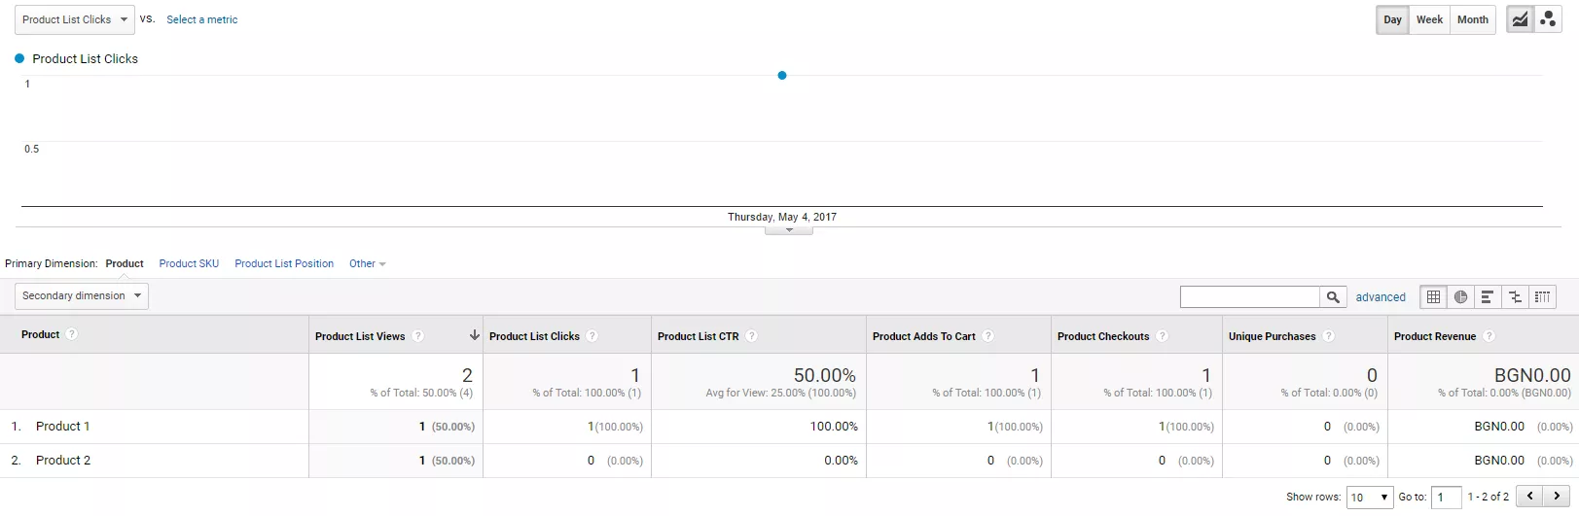Viewport: 1579px width, 516px height.
Task: Open the Product List Clicks metric dropdown
Action: 76,19
